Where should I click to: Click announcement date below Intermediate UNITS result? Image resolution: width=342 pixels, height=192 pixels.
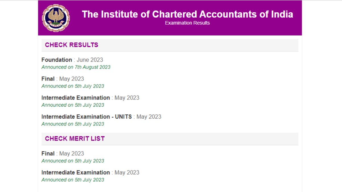(73, 124)
